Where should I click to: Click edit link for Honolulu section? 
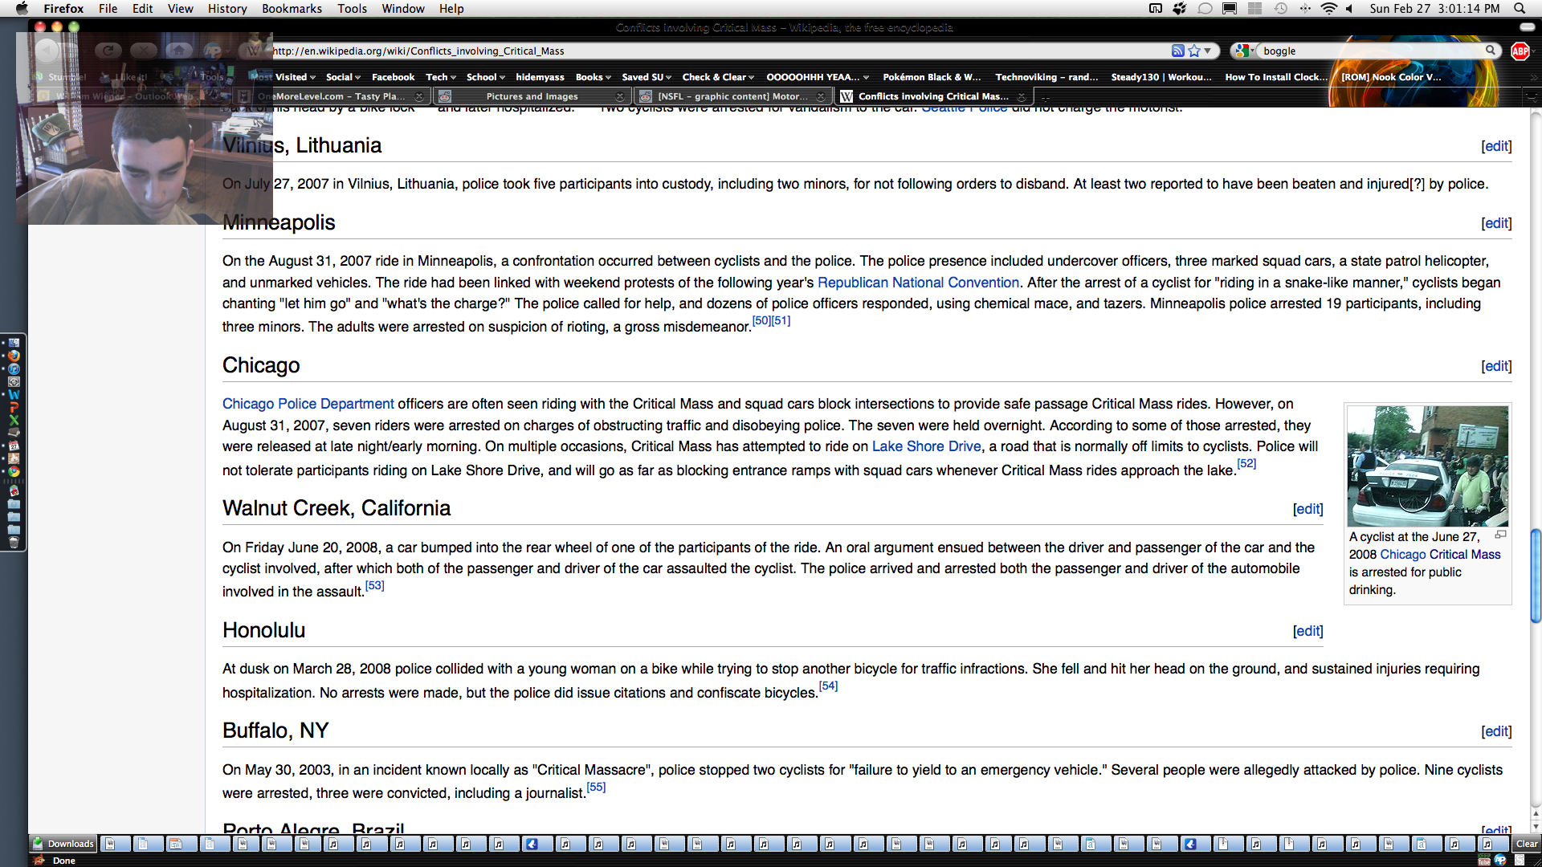pos(1307,631)
